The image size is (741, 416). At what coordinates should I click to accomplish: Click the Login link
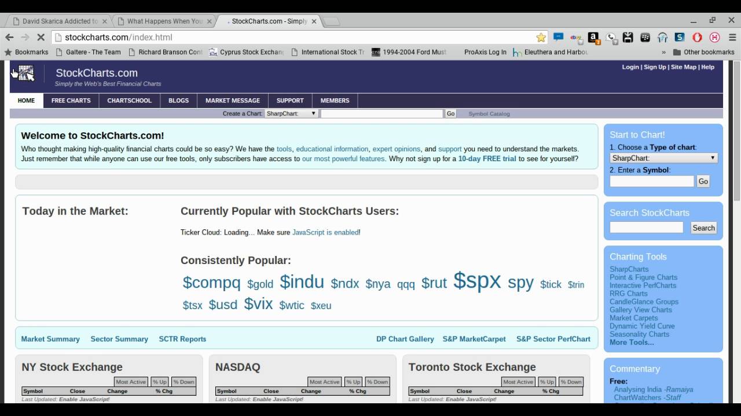[x=630, y=67]
